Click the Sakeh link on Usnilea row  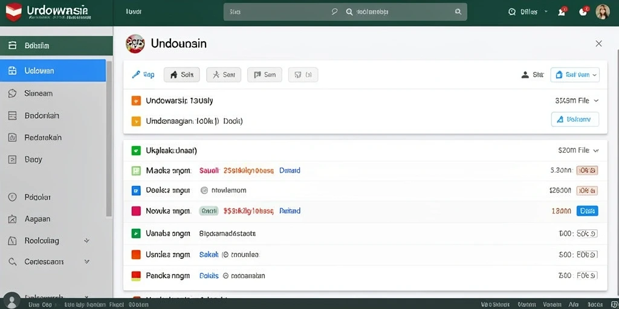(209, 255)
